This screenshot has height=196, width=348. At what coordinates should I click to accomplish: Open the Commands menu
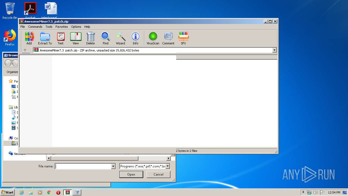click(35, 27)
